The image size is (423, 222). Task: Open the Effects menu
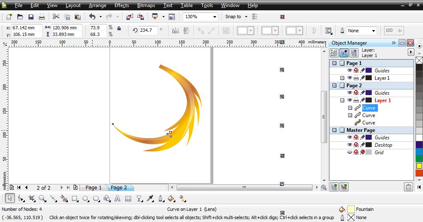point(122,5)
